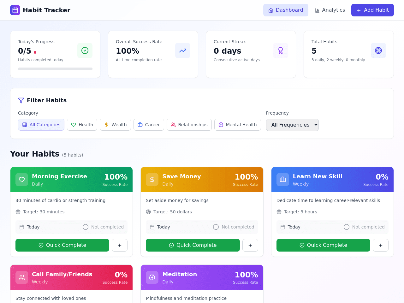Expand Morning Exercise options with plus button
This screenshot has width=404, height=303.
pyautogui.click(x=120, y=245)
